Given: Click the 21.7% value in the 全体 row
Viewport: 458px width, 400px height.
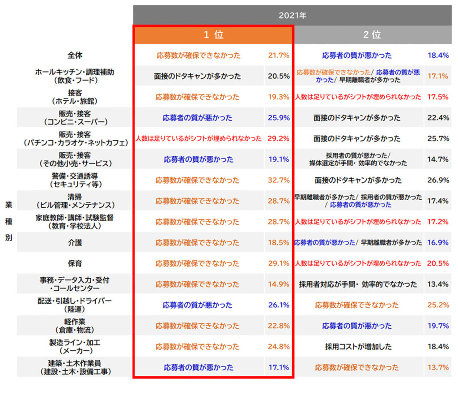Looking at the screenshot, I should pos(279,56).
